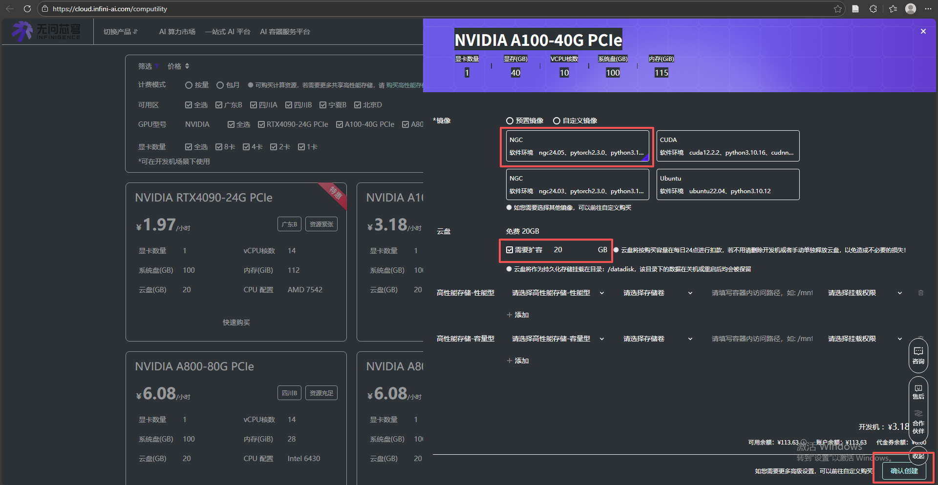Click the 性能型 container path input field

(762, 293)
